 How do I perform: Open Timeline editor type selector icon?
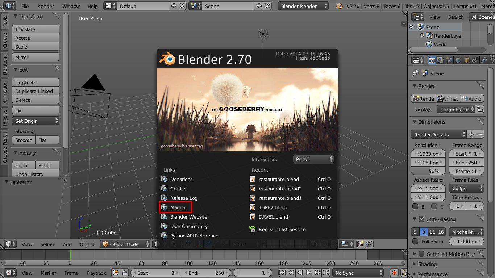click(x=10, y=273)
